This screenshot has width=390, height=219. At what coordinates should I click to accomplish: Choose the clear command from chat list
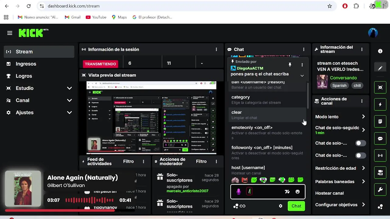[268, 115]
